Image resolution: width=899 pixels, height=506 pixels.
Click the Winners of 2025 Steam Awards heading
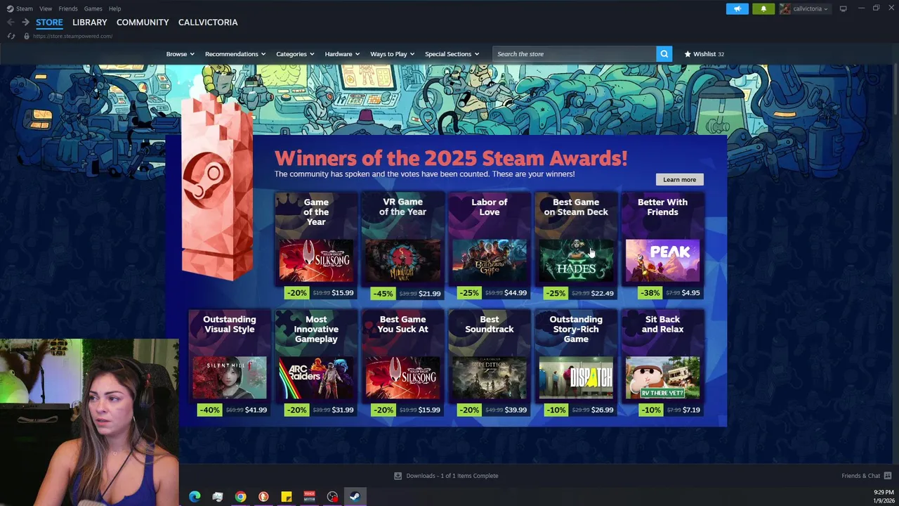coord(451,157)
